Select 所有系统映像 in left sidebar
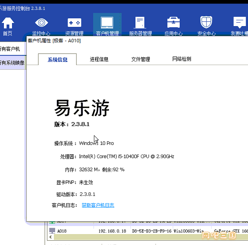The width and height of the screenshot is (248, 245). 12,62
